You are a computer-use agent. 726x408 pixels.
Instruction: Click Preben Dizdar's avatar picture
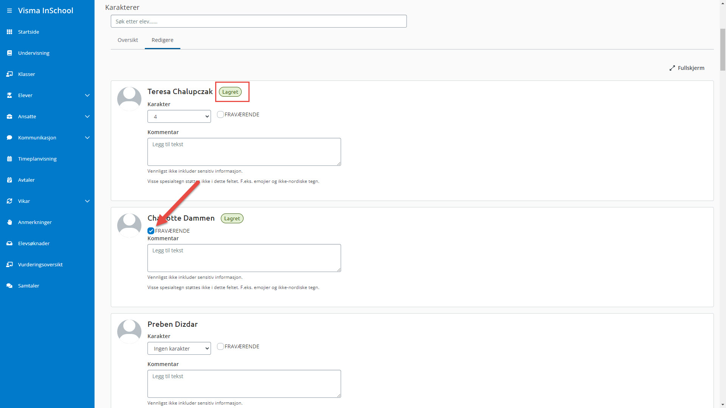click(129, 332)
